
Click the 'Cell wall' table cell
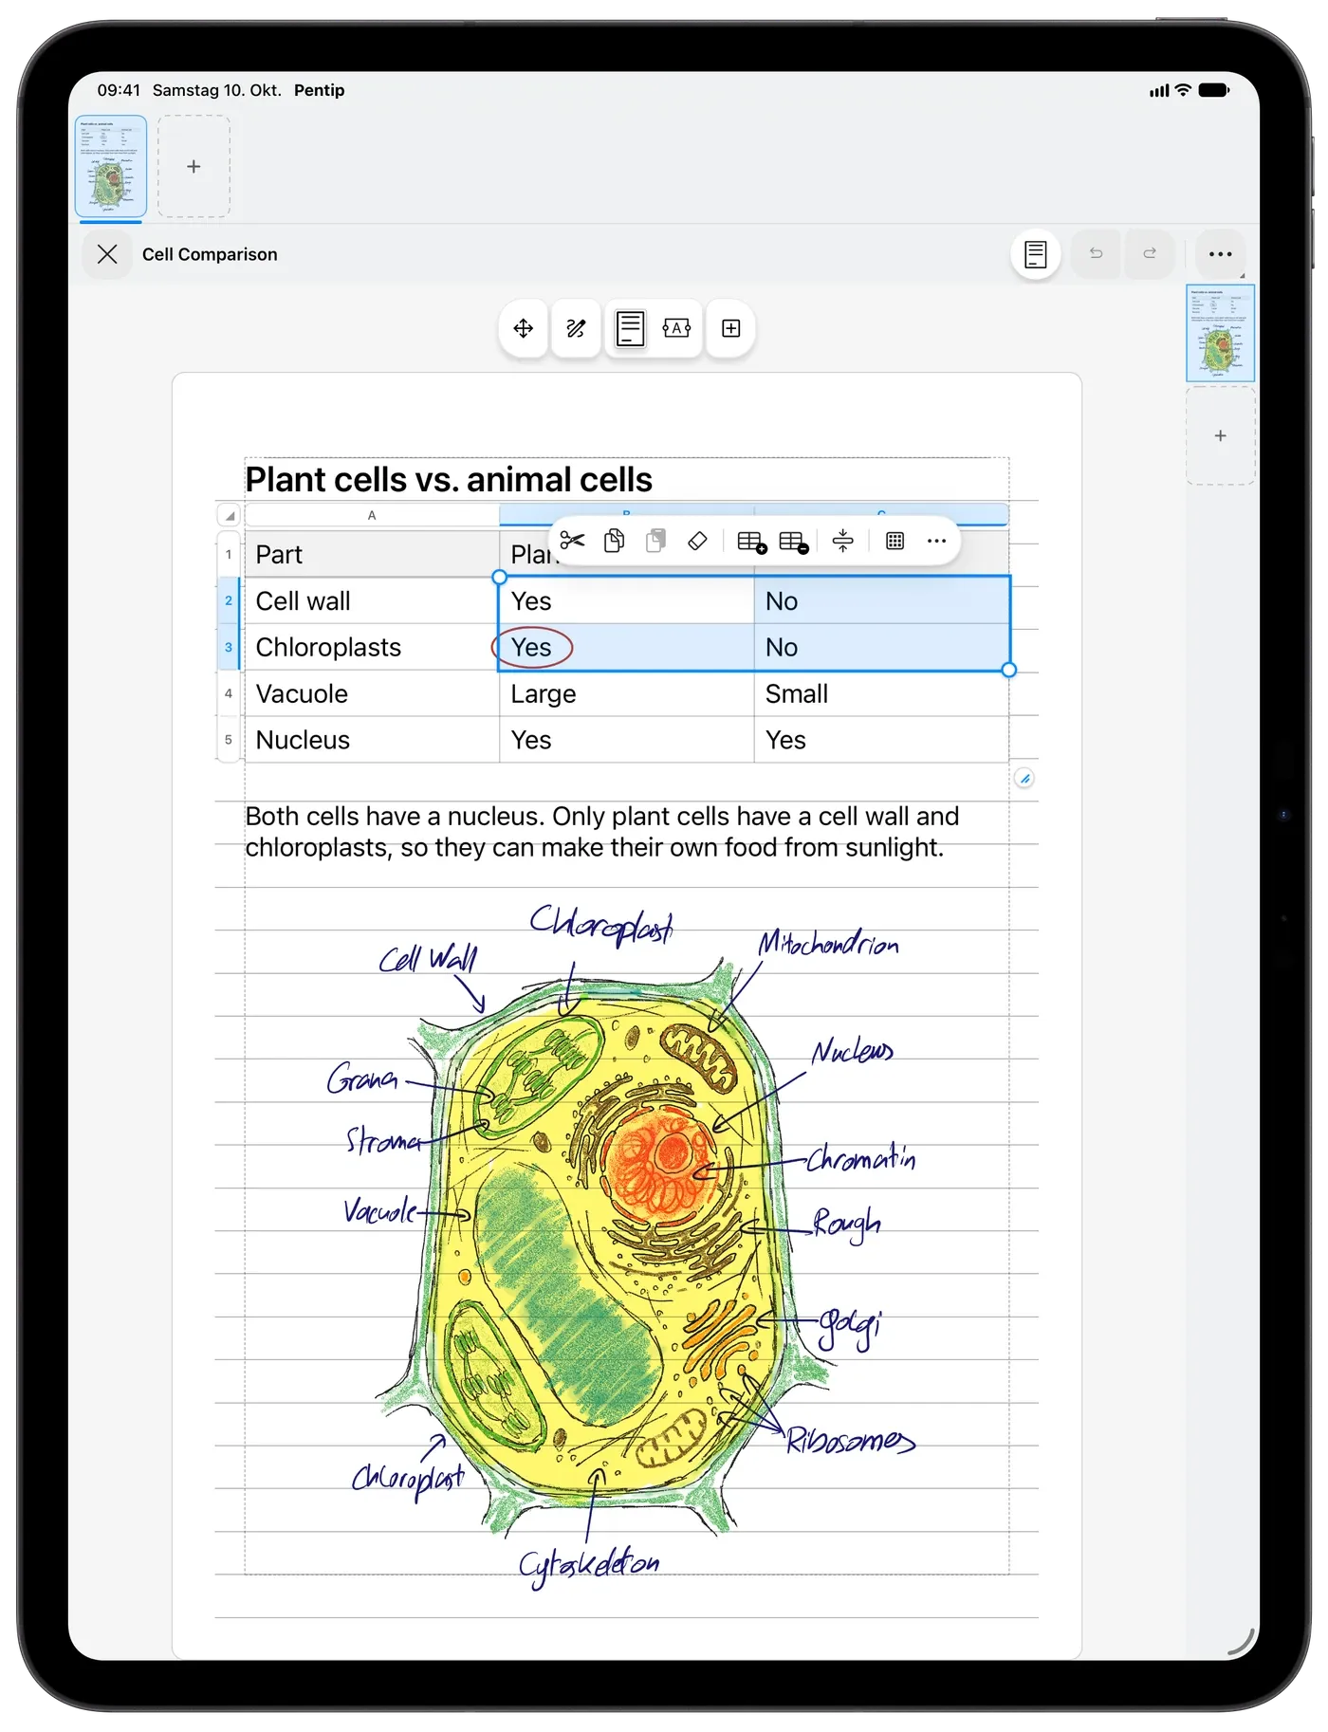372,601
